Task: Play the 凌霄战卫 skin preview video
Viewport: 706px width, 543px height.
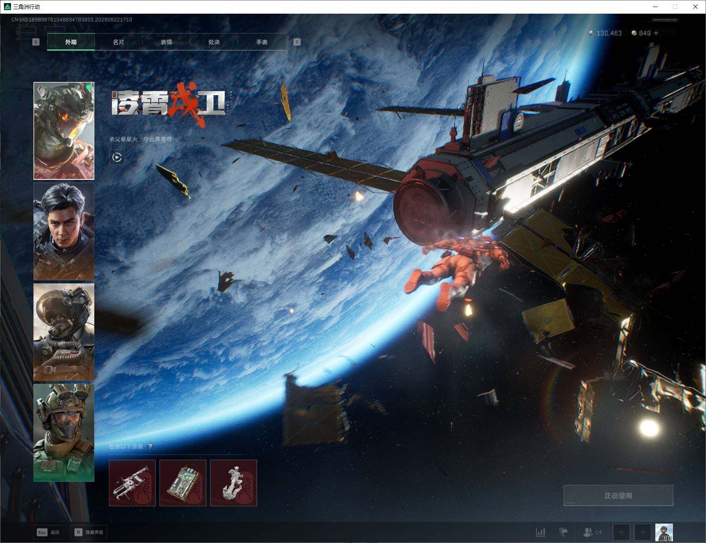Action: (117, 157)
